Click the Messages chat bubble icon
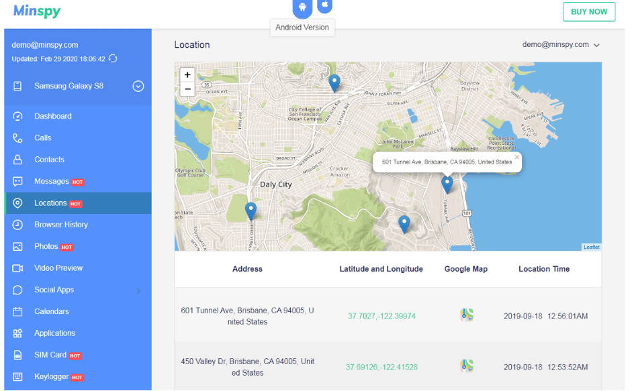Image resolution: width=632 pixels, height=391 pixels. [17, 181]
